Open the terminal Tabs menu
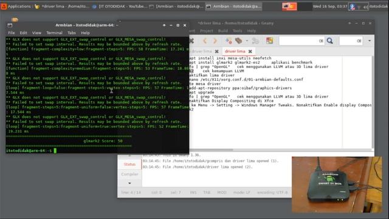The height and width of the screenshot is (219, 389). click(72, 33)
